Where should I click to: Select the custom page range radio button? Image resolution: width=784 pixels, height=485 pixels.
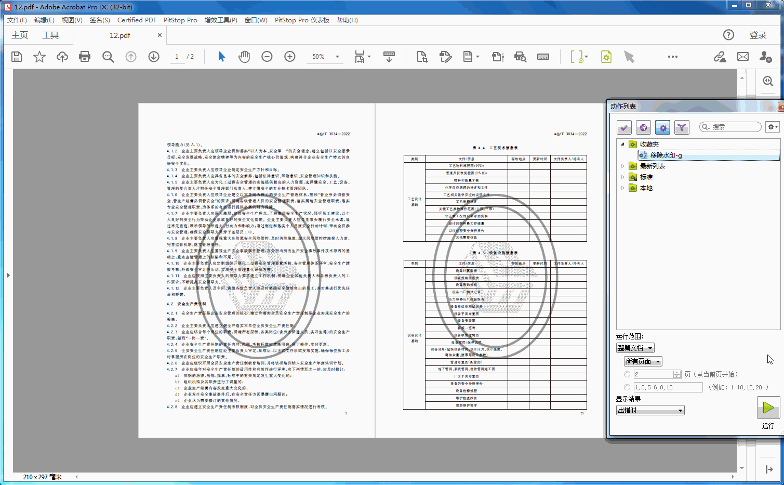pos(627,387)
